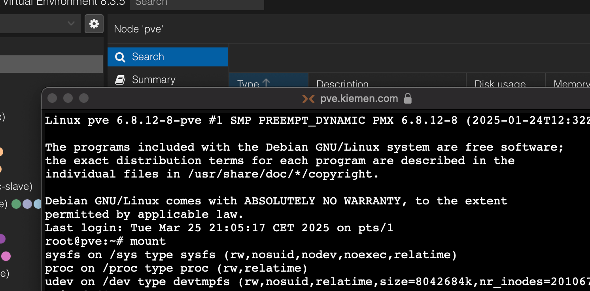
Task: Click the lock icon in terminal title bar
Action: pos(408,98)
